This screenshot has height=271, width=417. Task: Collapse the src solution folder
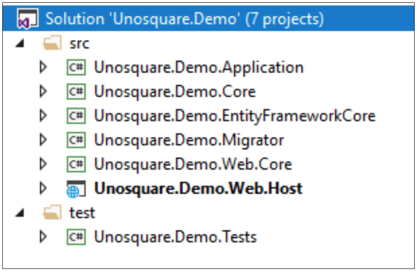[20, 44]
